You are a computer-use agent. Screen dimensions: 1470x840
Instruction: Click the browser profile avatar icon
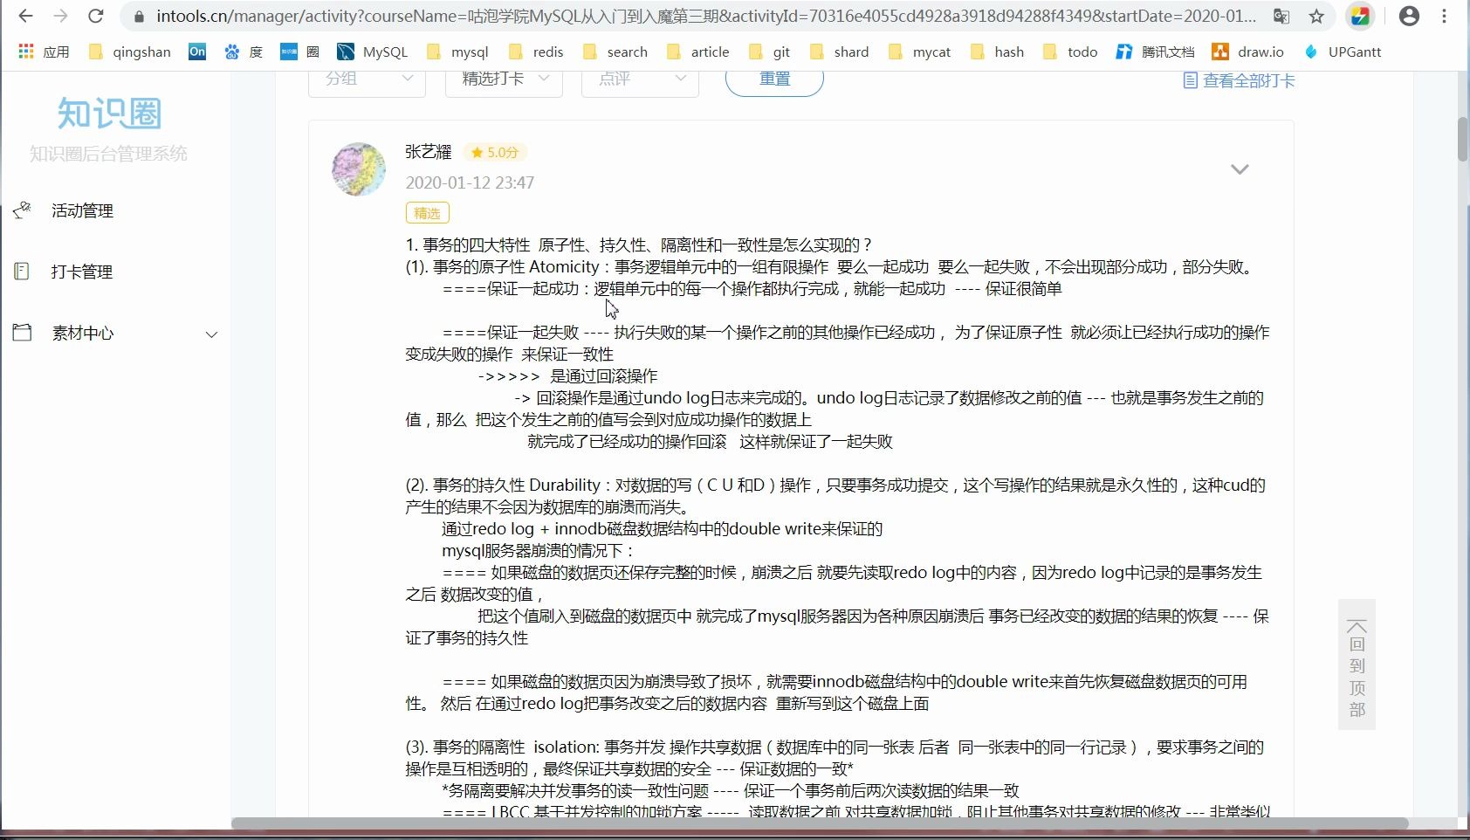coord(1408,16)
